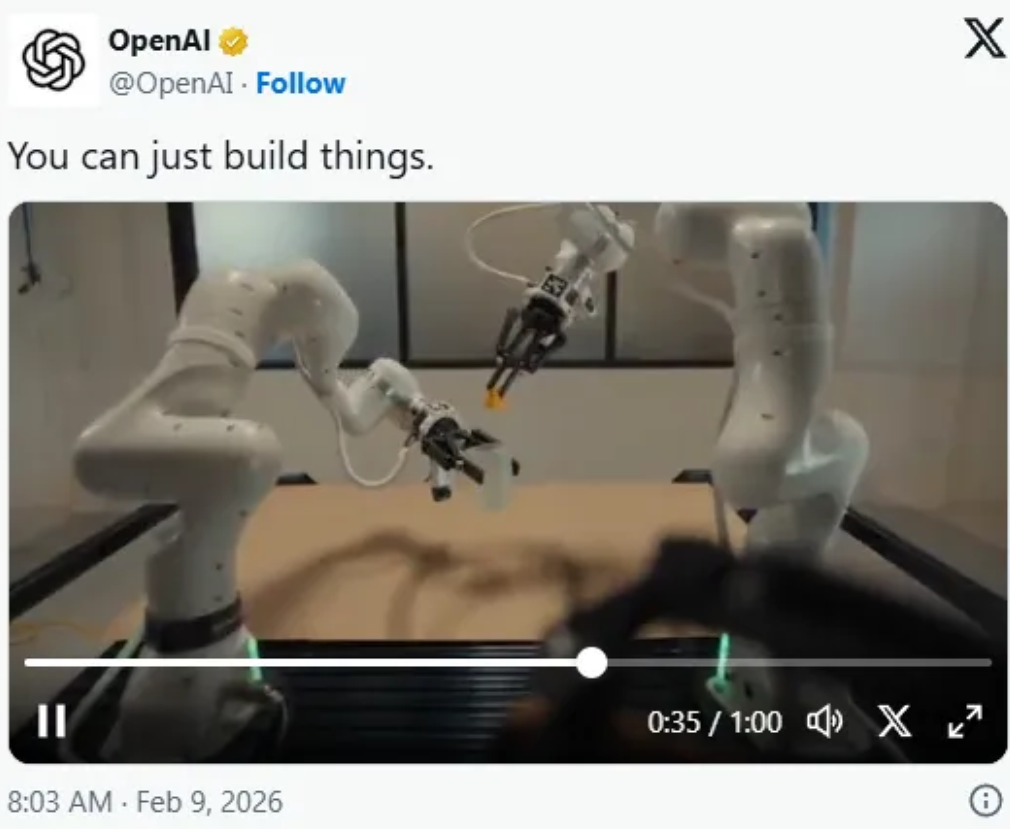
Task: Open the OpenAI display name profile
Action: pyautogui.click(x=159, y=41)
